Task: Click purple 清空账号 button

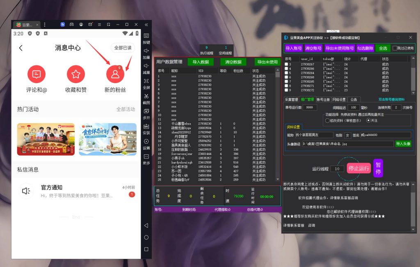Action: tap(313, 48)
